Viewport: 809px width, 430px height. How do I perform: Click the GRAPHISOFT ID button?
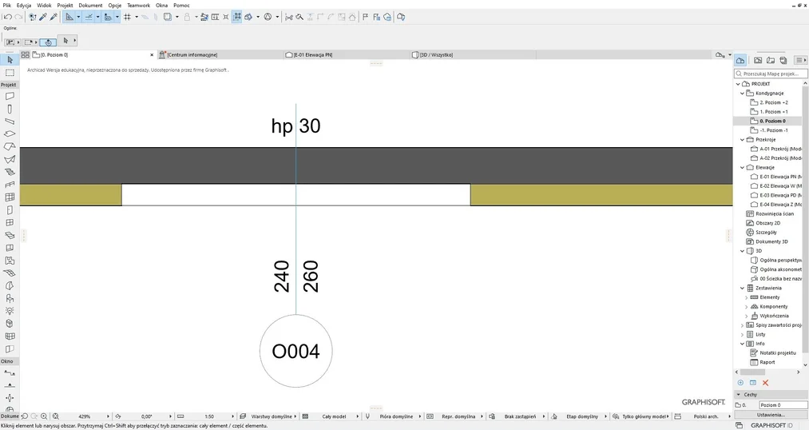(x=771, y=425)
